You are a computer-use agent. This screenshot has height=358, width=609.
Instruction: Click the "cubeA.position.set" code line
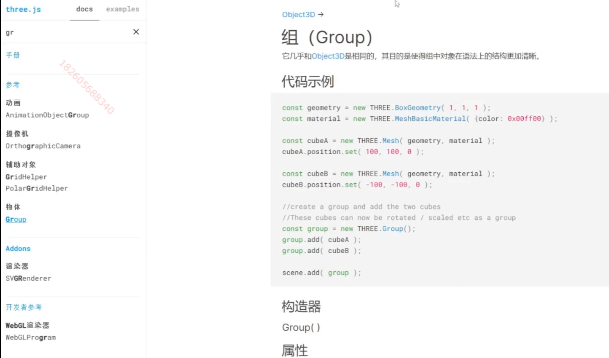pos(353,152)
